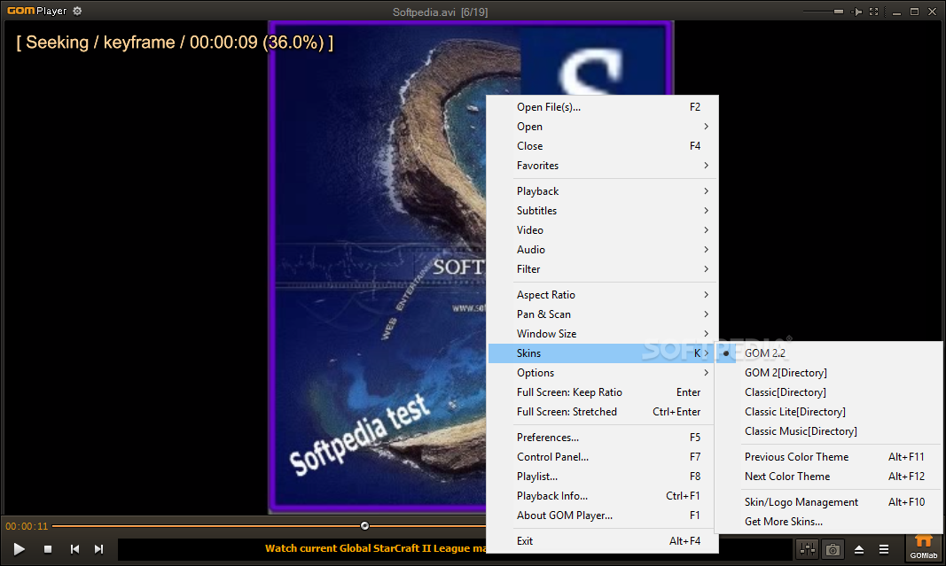The image size is (946, 566).
Task: Toggle the playlist list icon
Action: click(x=884, y=549)
